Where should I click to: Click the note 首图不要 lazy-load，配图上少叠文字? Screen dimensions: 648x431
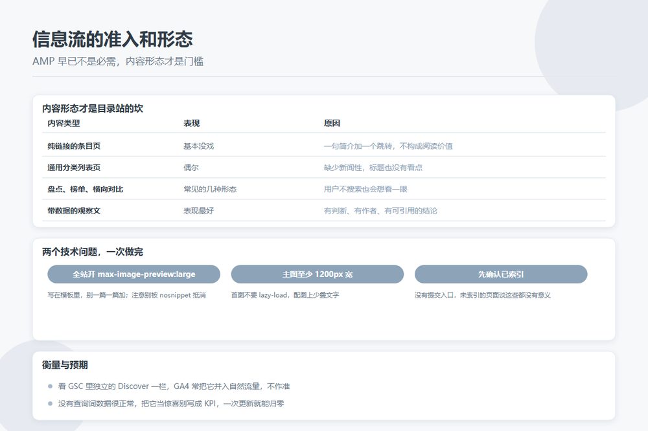point(284,295)
